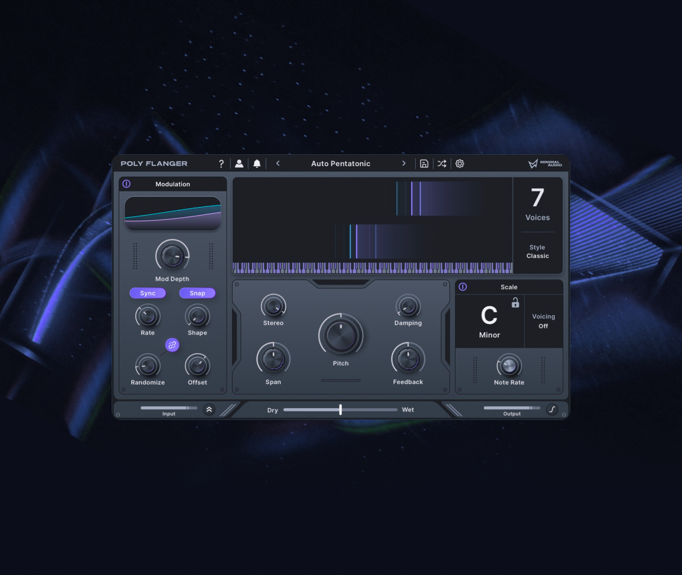Click the modulation waveform display
682x575 pixels.
173,214
